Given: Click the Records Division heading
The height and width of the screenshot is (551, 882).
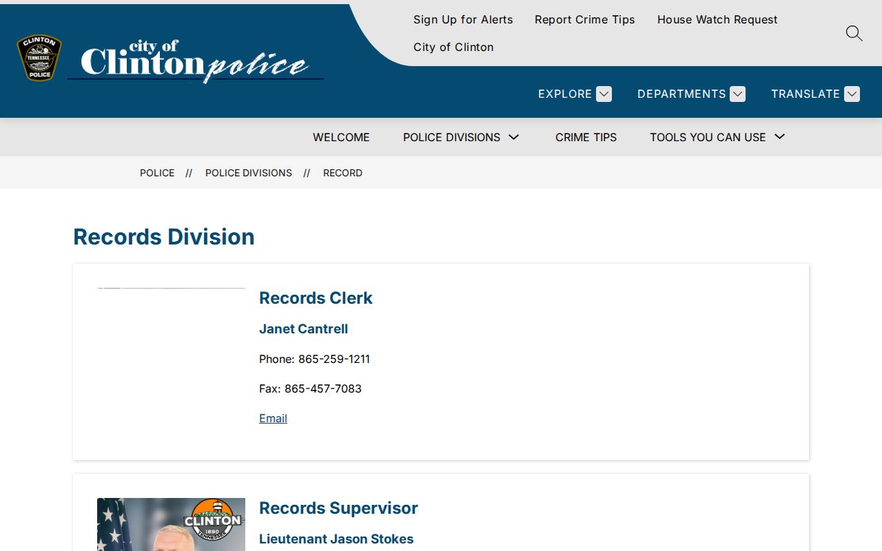Looking at the screenshot, I should (x=164, y=237).
